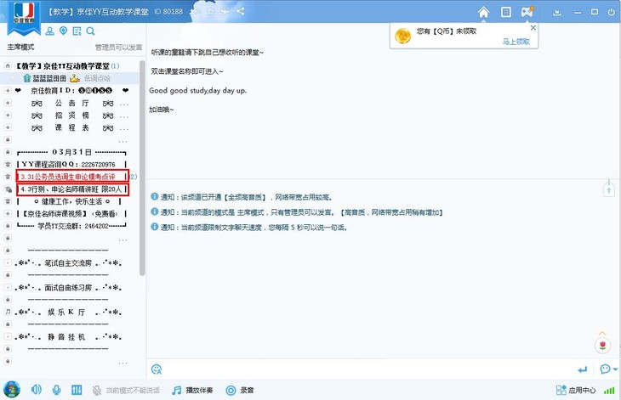Image resolution: width=621 pixels, height=400 pixels.
Task: Select 主席模式 mode label
Action: 20,47
